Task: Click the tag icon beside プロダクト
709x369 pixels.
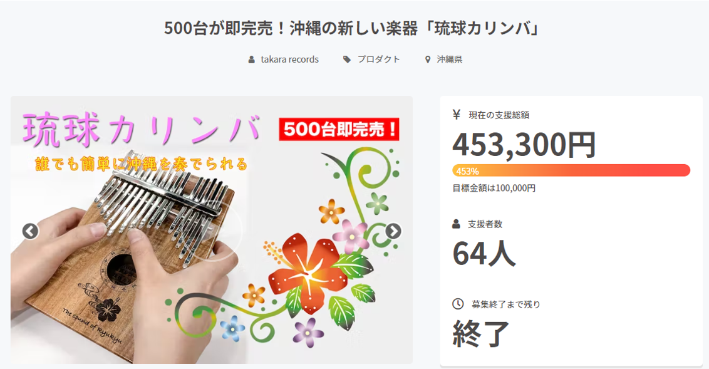Action: click(347, 60)
